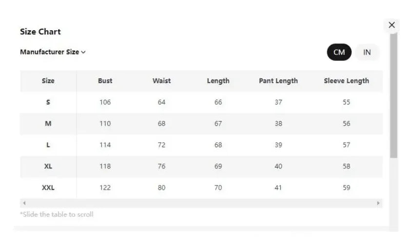Click the horizontal table scrollbar track
Image resolution: width=414 pixels, height=237 pixels.
pos(201,203)
